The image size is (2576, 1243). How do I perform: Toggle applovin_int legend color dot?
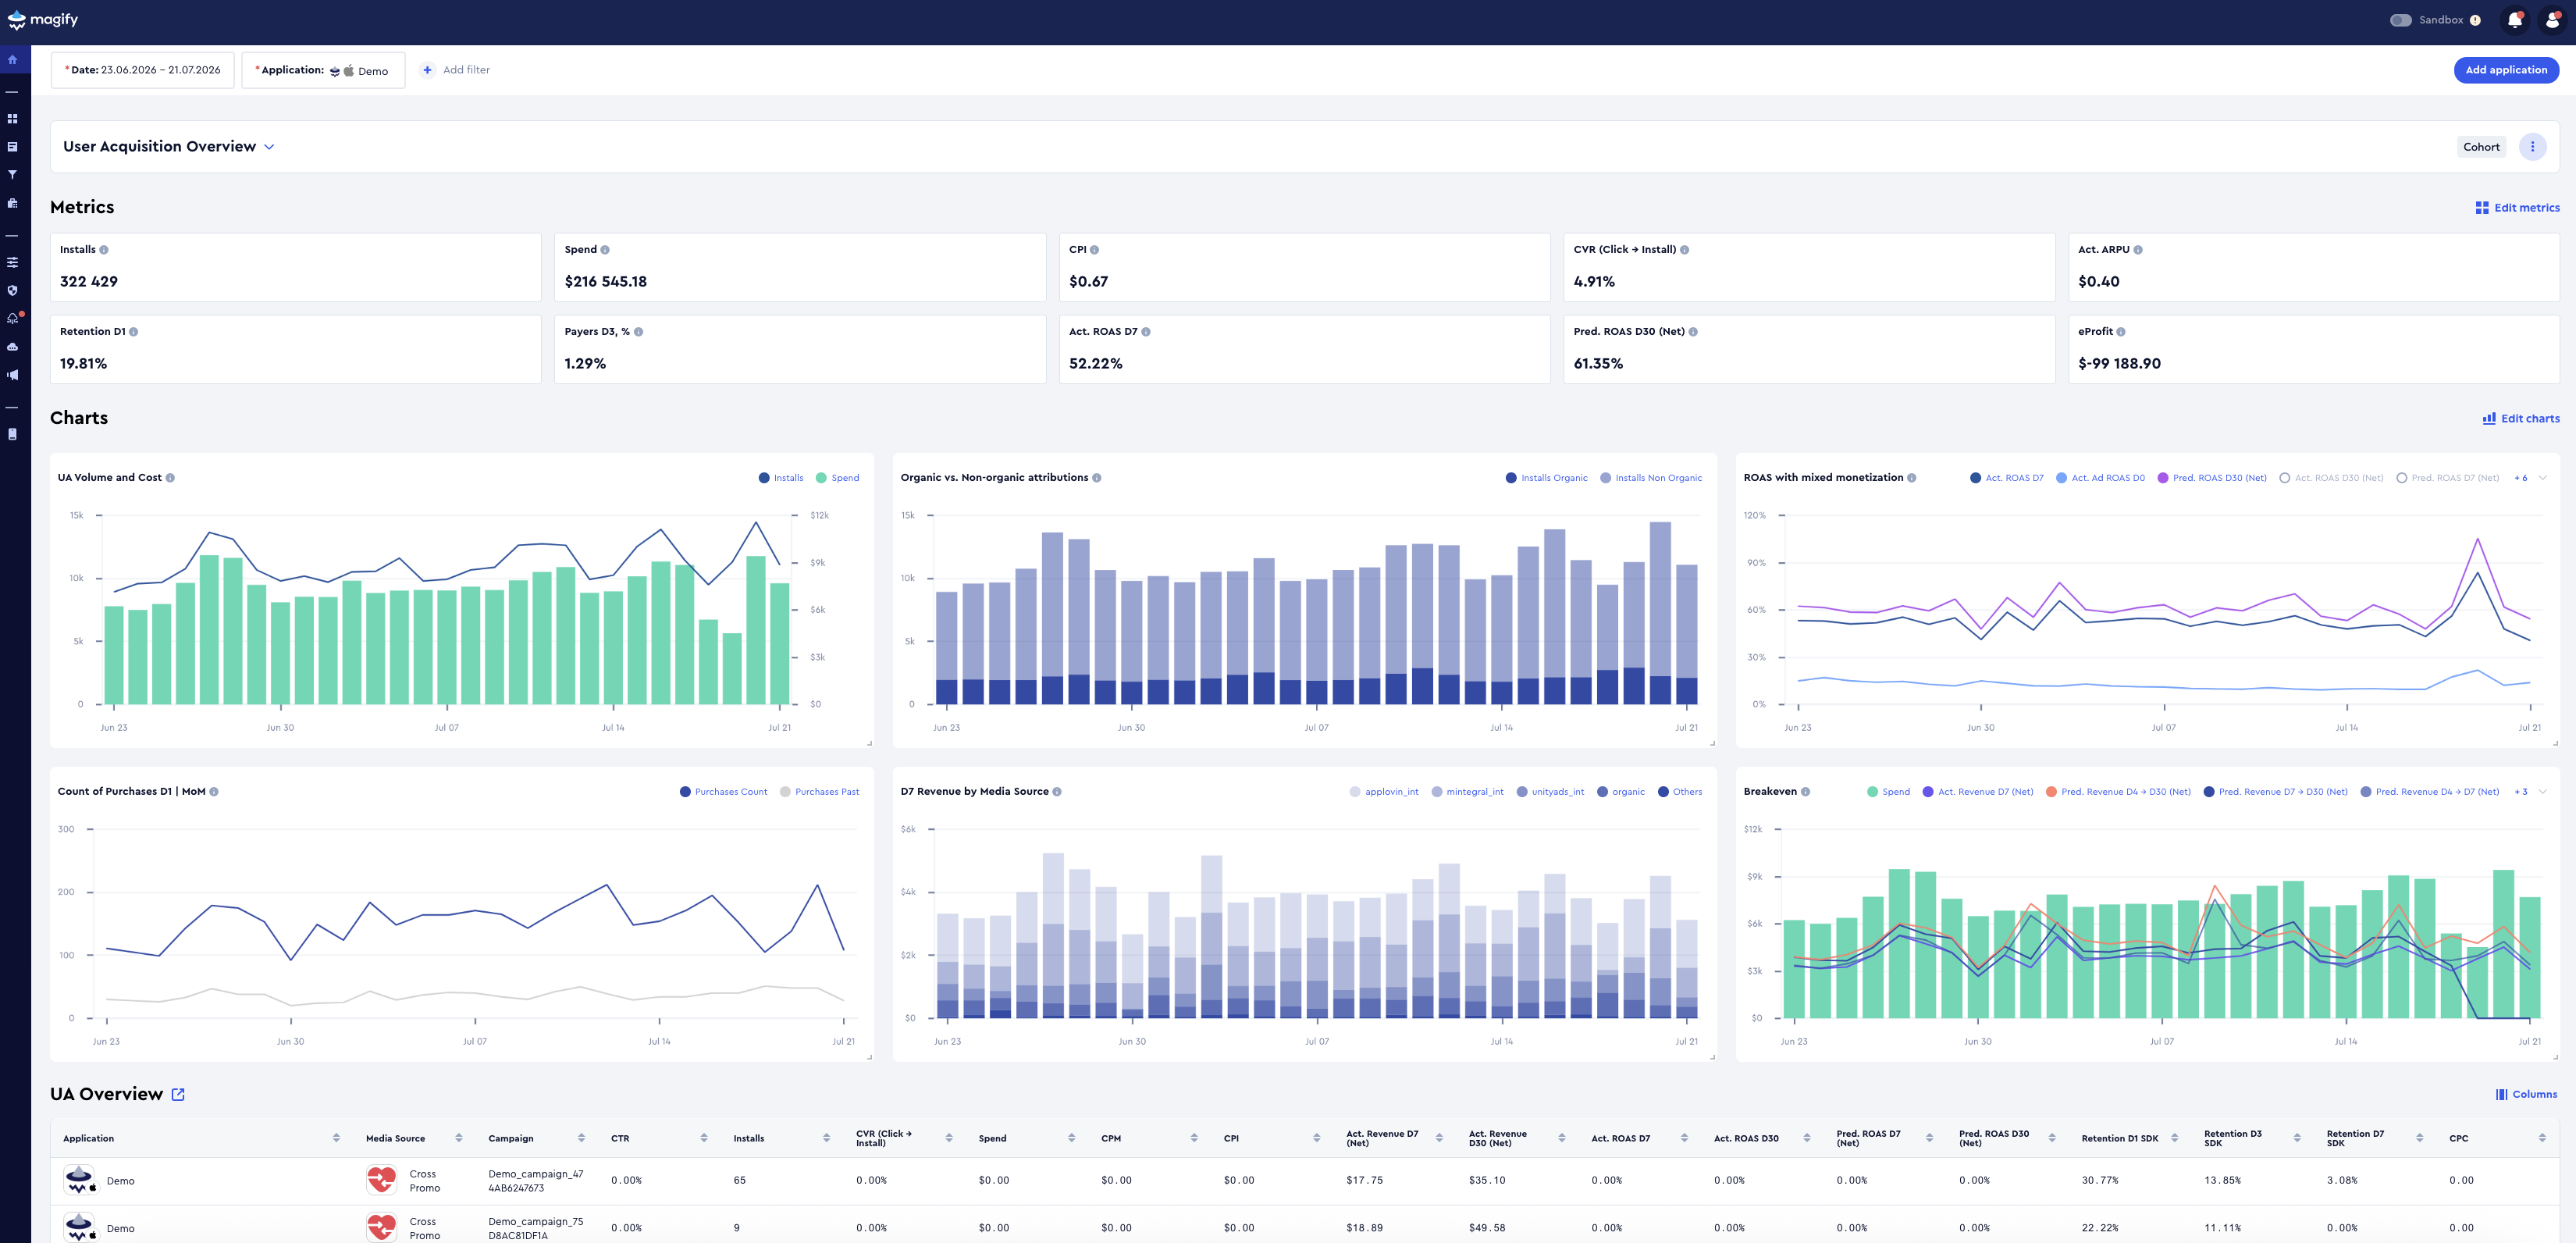click(x=1355, y=792)
